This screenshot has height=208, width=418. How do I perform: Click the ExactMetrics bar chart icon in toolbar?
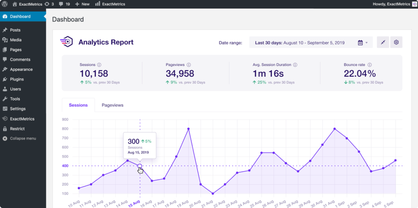(98, 4)
